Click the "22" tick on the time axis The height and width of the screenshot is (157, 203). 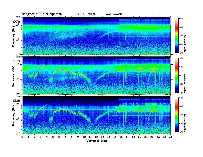click(158, 137)
